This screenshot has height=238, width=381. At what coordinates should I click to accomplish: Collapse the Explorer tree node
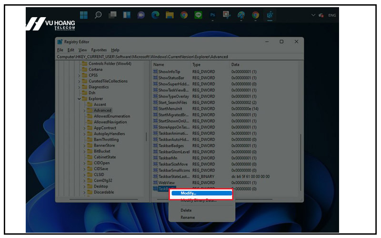click(x=79, y=99)
